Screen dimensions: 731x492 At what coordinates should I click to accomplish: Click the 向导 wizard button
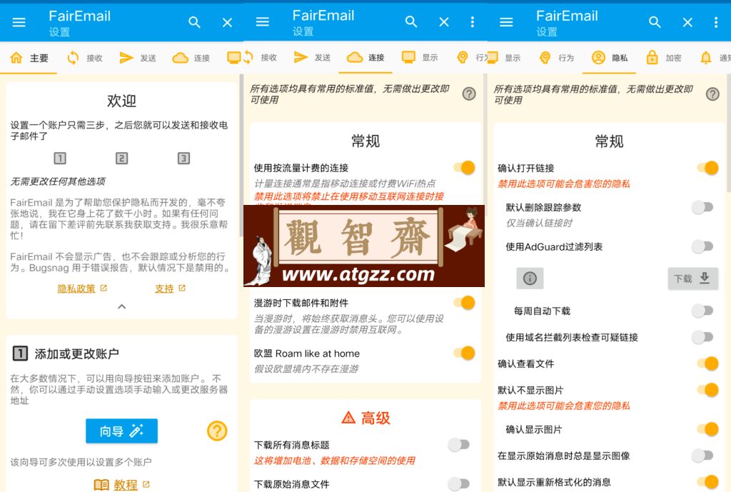point(121,431)
